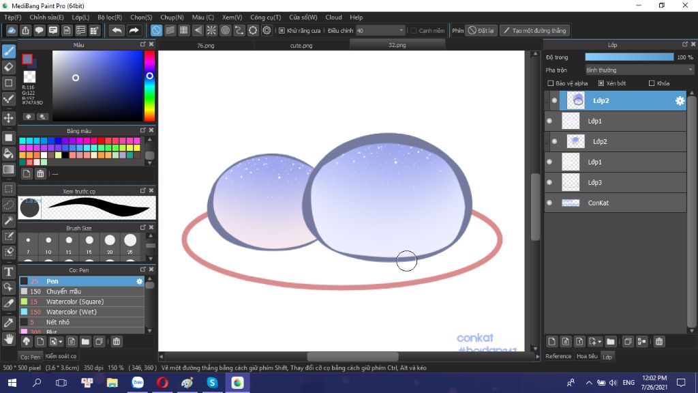Enable the Khóa lock checkbox
Viewport: 698px width, 393px height.
[x=652, y=83]
